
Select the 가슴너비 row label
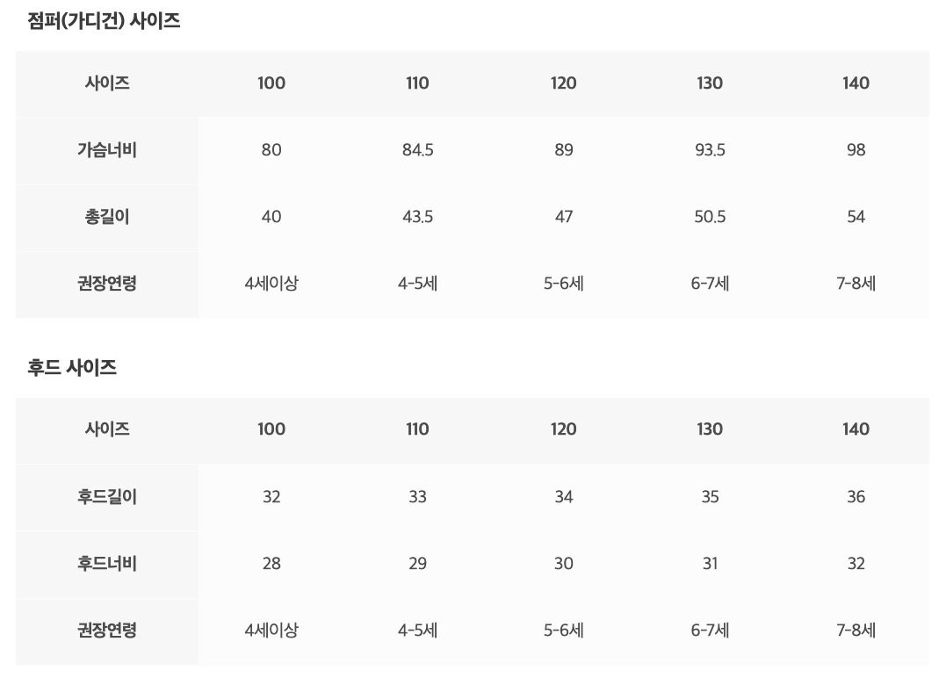coord(107,150)
